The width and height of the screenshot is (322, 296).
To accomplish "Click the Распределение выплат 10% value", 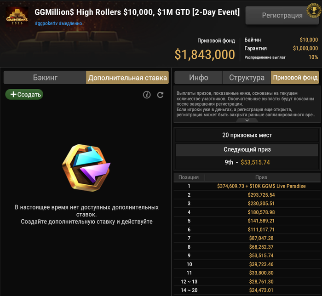I will [313, 57].
